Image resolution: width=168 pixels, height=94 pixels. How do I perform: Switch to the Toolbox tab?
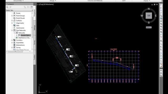click(x=34, y=57)
